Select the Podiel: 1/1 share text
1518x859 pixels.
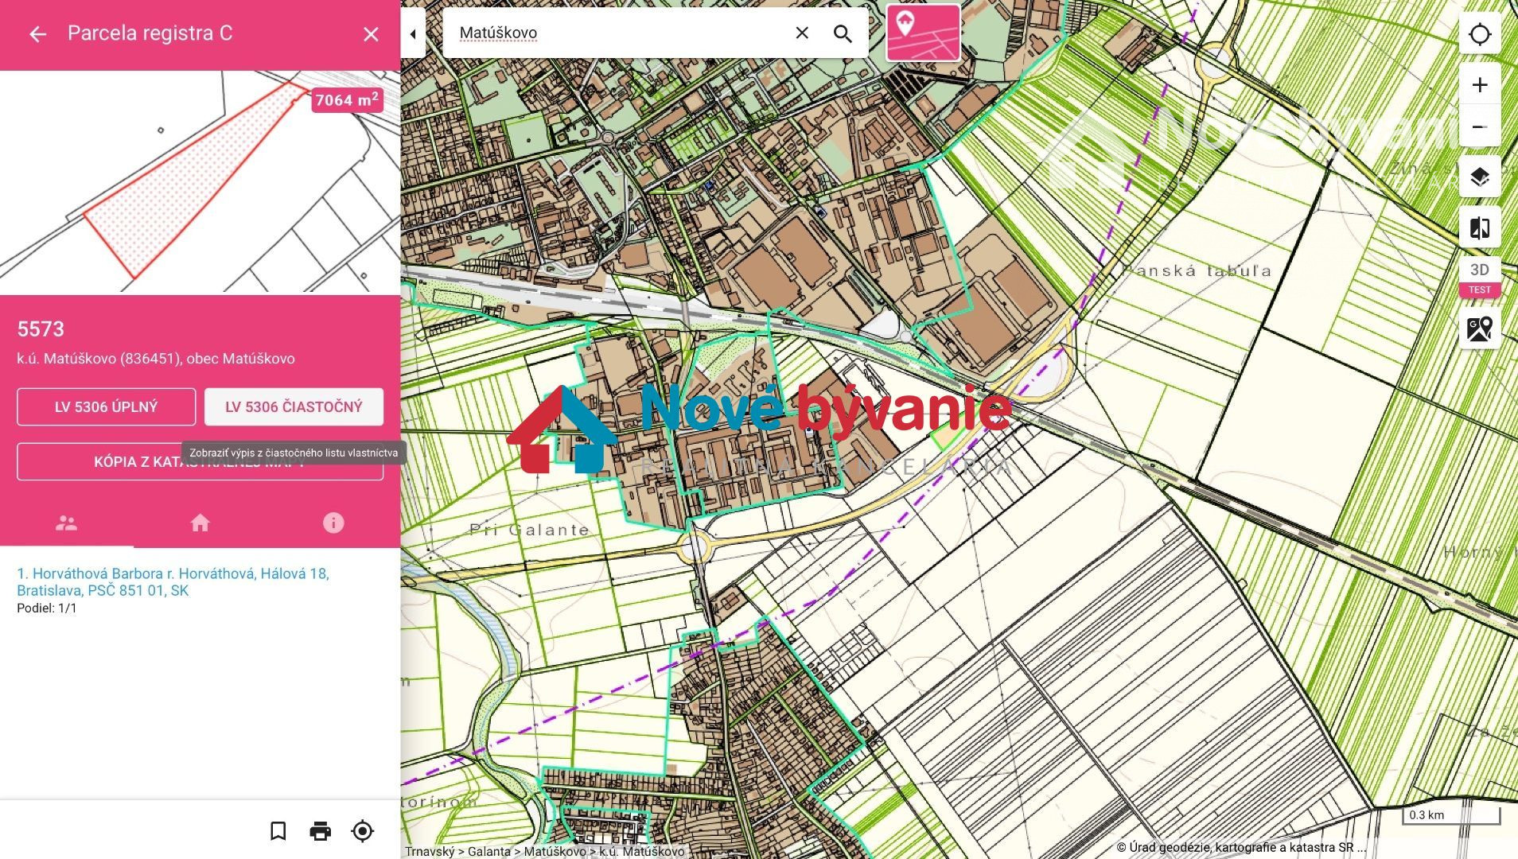47,608
